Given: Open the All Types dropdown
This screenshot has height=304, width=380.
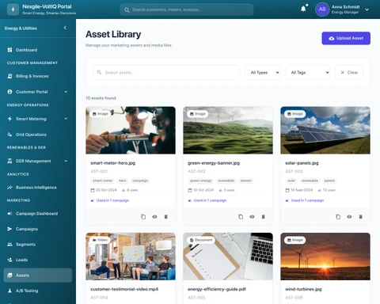Looking at the screenshot, I should click(x=263, y=72).
